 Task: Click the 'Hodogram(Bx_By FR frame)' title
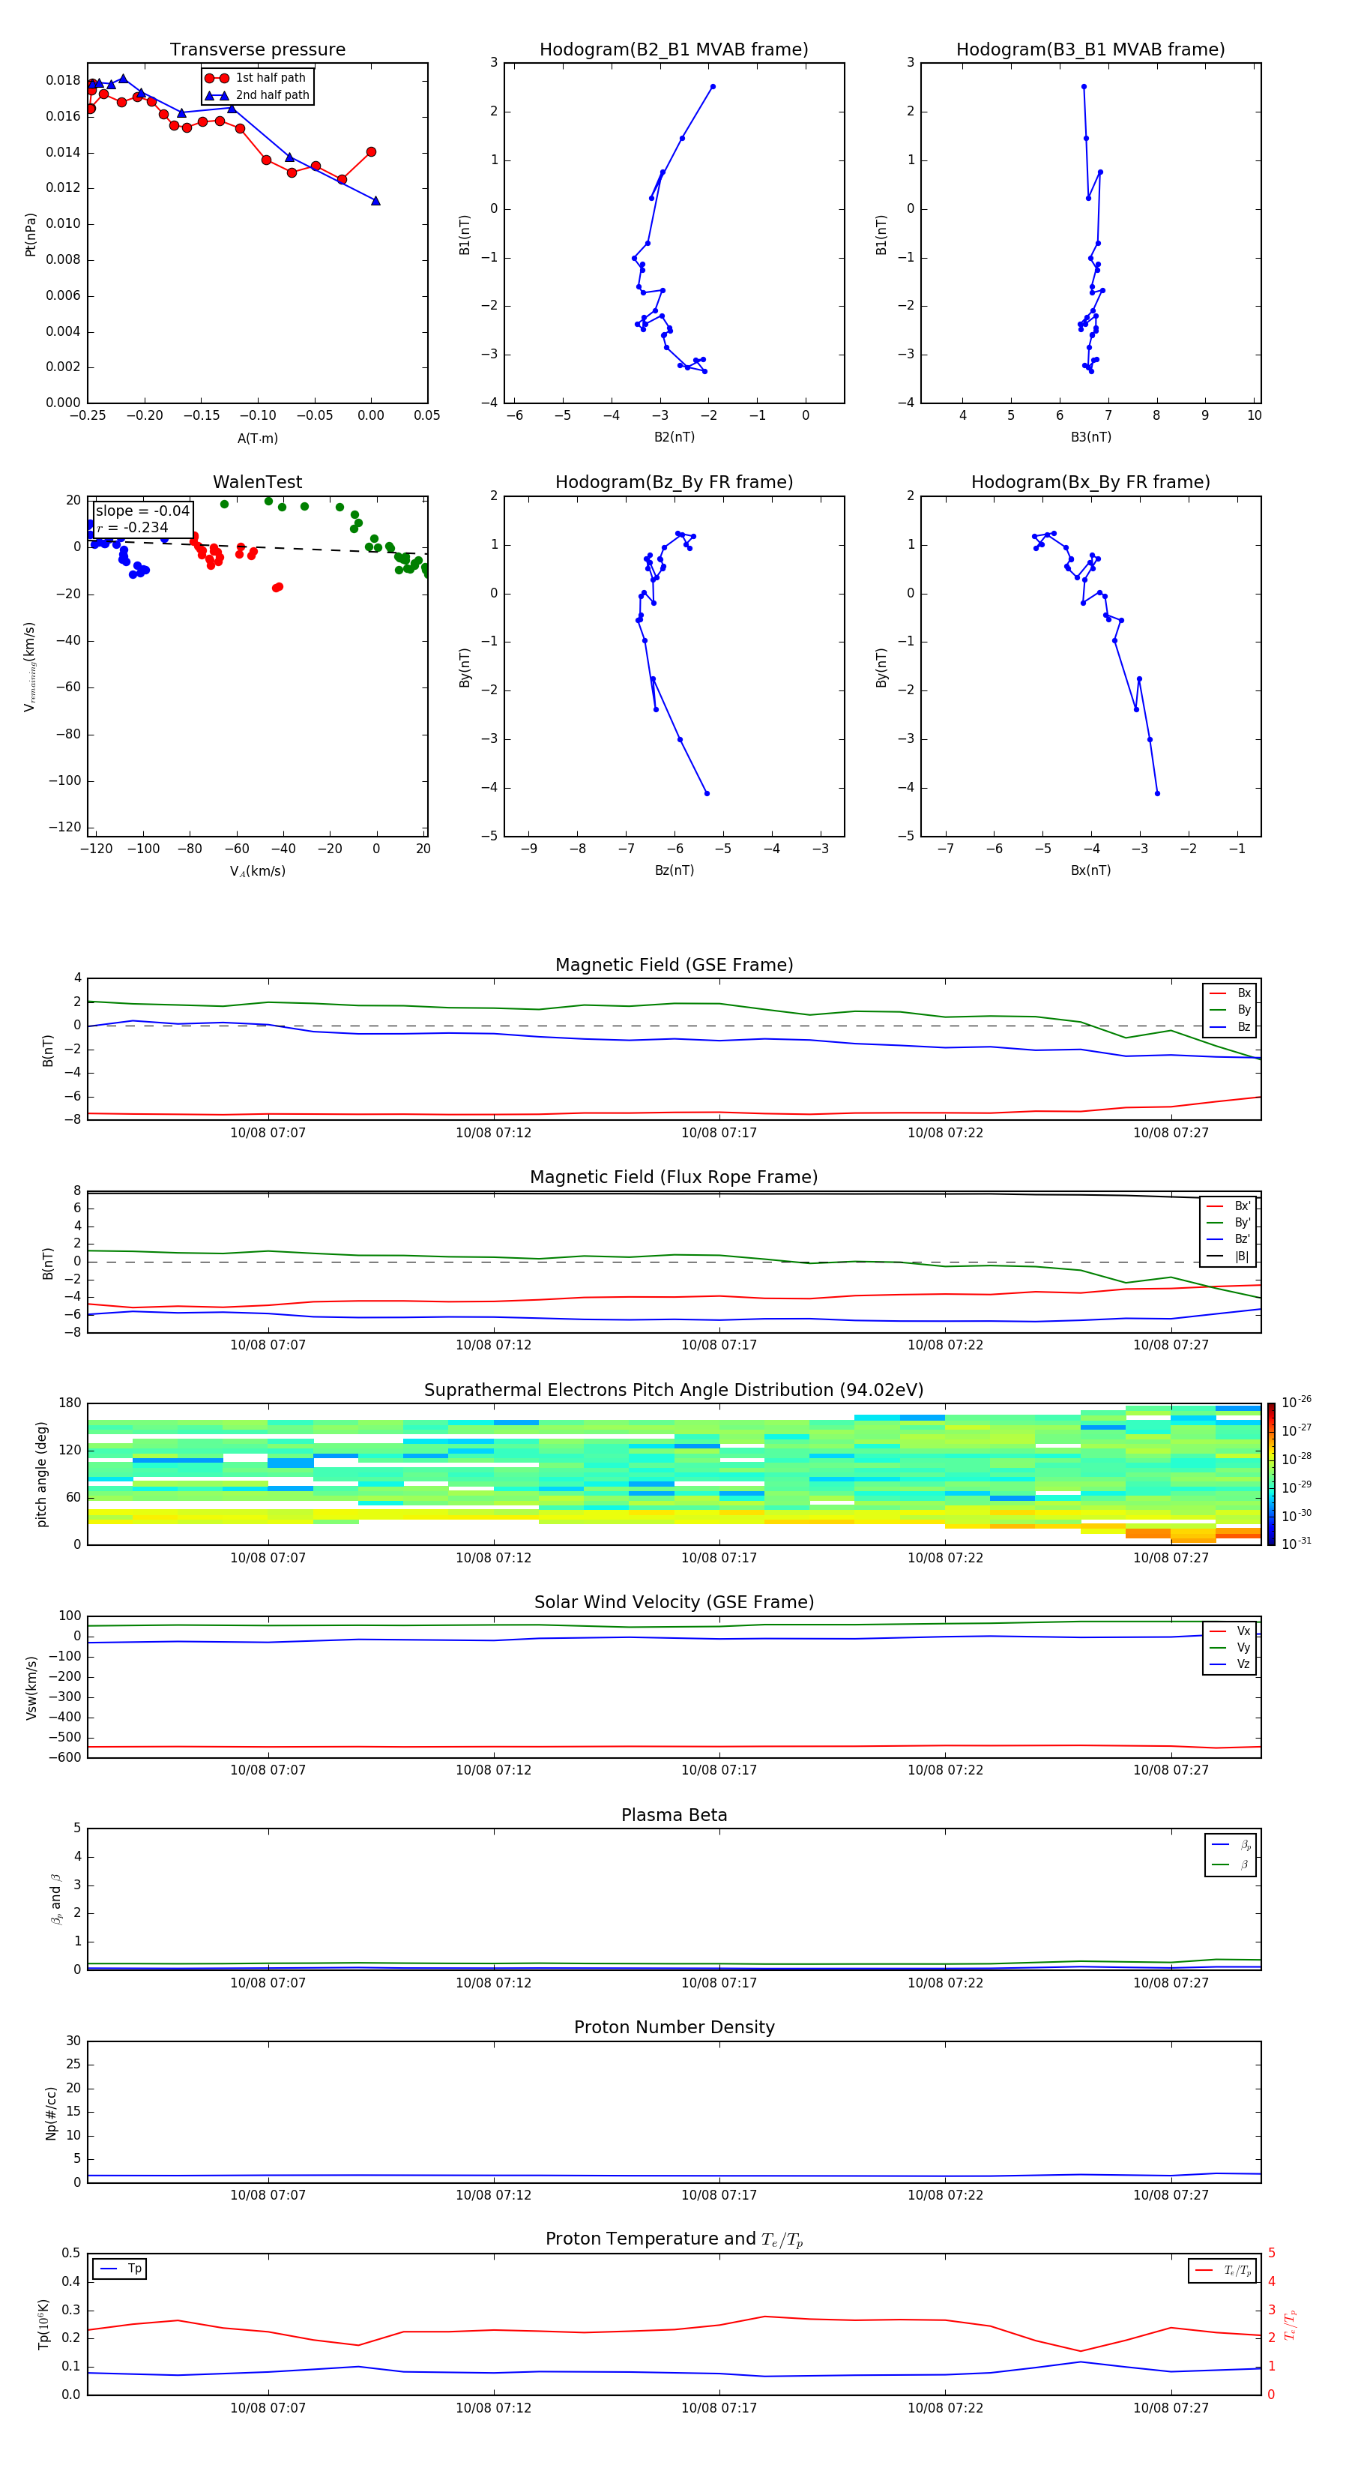point(1090,482)
